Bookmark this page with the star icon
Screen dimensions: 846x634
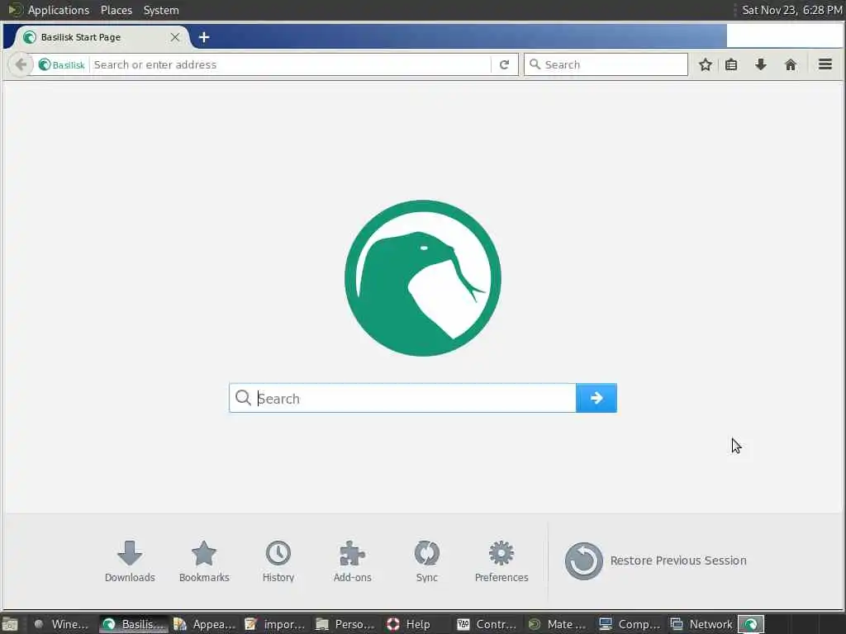point(706,65)
